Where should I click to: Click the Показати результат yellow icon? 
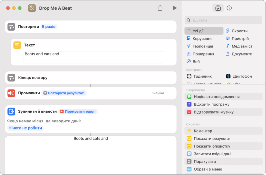(189, 138)
